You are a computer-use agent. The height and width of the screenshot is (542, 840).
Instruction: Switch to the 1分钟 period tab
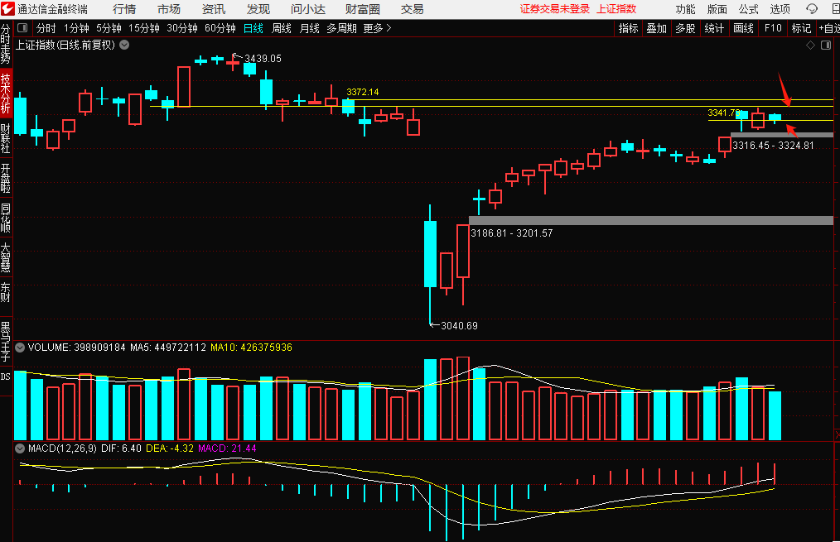(x=76, y=28)
